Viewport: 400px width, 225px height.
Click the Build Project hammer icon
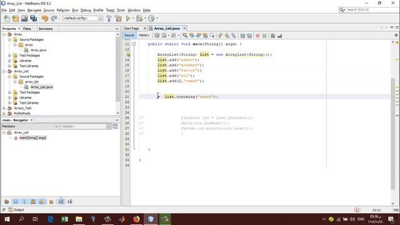click(109, 18)
